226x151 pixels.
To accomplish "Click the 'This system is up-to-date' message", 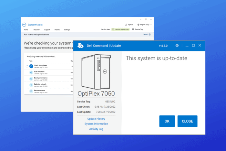I will [x=156, y=58].
